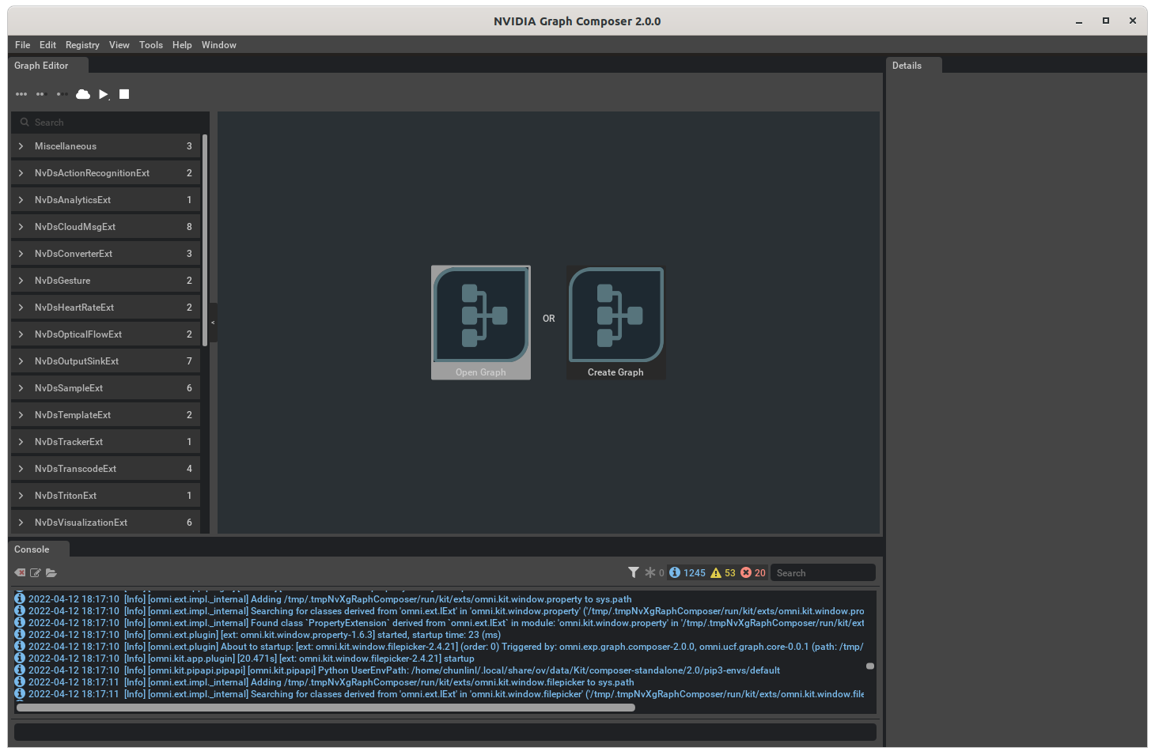
Task: Run the graph with the Play icon
Action: [x=104, y=94]
